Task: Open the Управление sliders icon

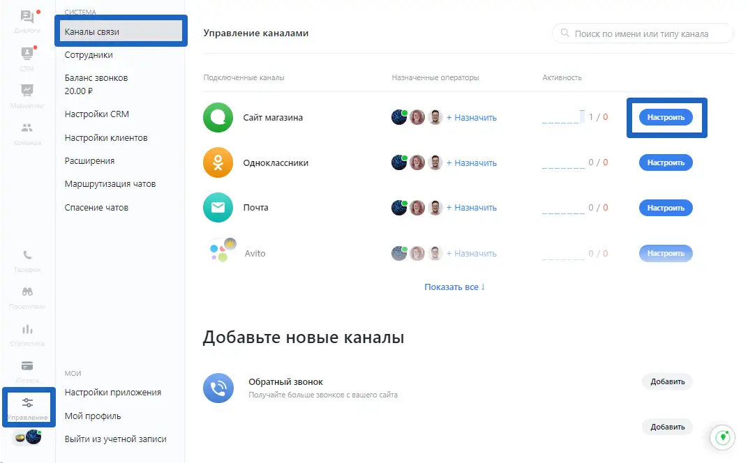Action: tap(28, 403)
